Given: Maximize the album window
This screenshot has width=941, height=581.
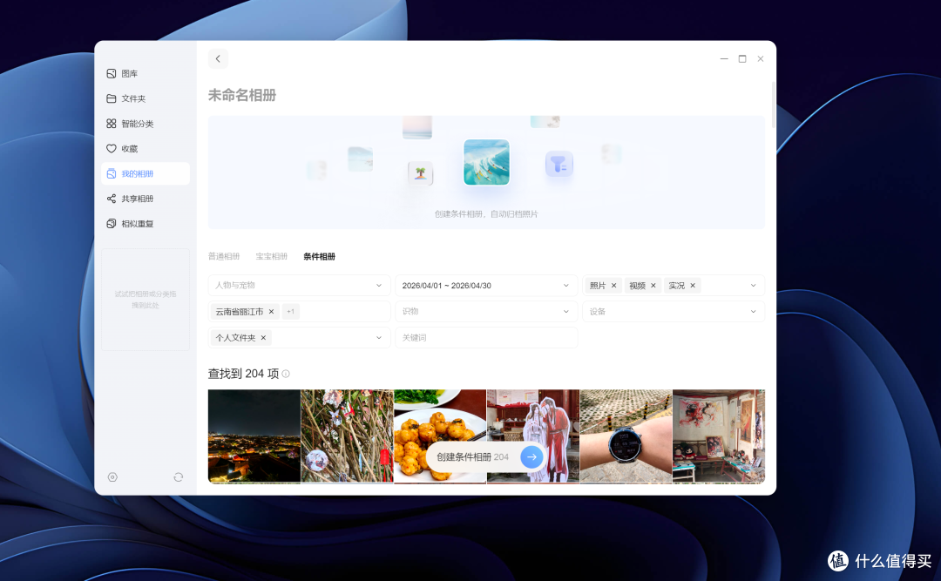Looking at the screenshot, I should [x=742, y=59].
